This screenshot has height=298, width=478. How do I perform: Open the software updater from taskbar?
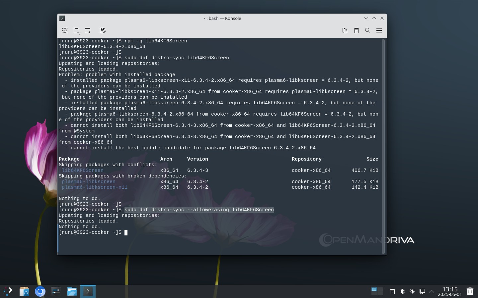coord(24,291)
